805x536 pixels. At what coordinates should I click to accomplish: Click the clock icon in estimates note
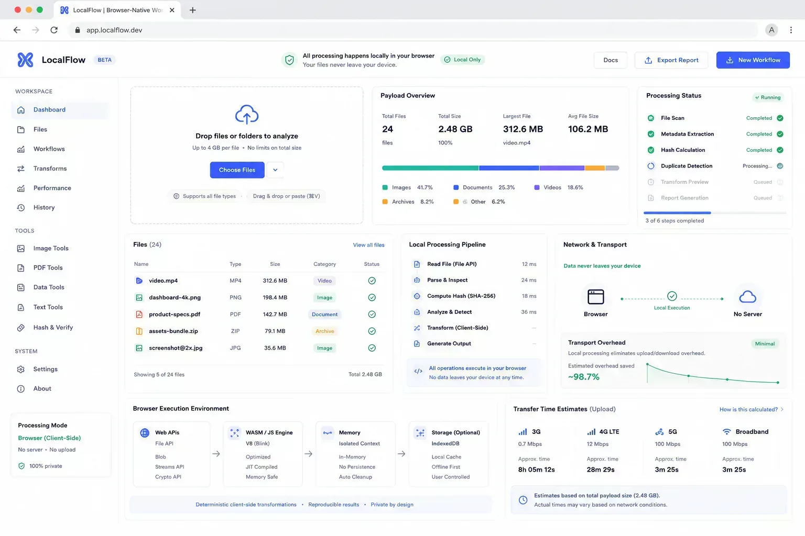(x=523, y=500)
